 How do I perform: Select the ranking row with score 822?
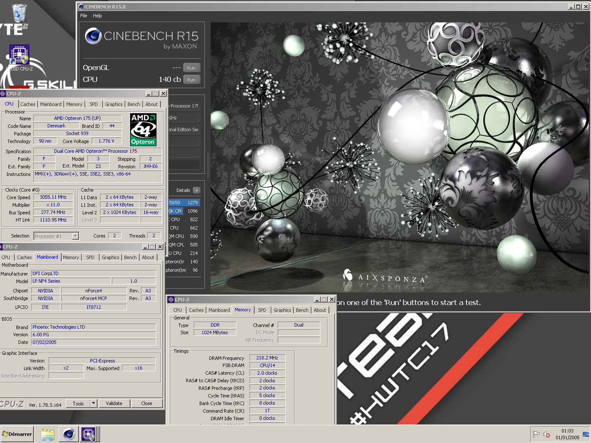tap(184, 219)
